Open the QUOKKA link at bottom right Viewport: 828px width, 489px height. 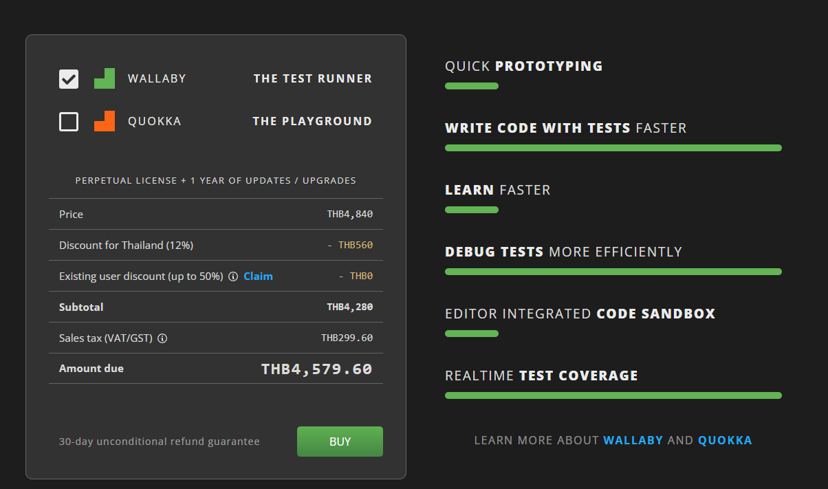click(724, 440)
